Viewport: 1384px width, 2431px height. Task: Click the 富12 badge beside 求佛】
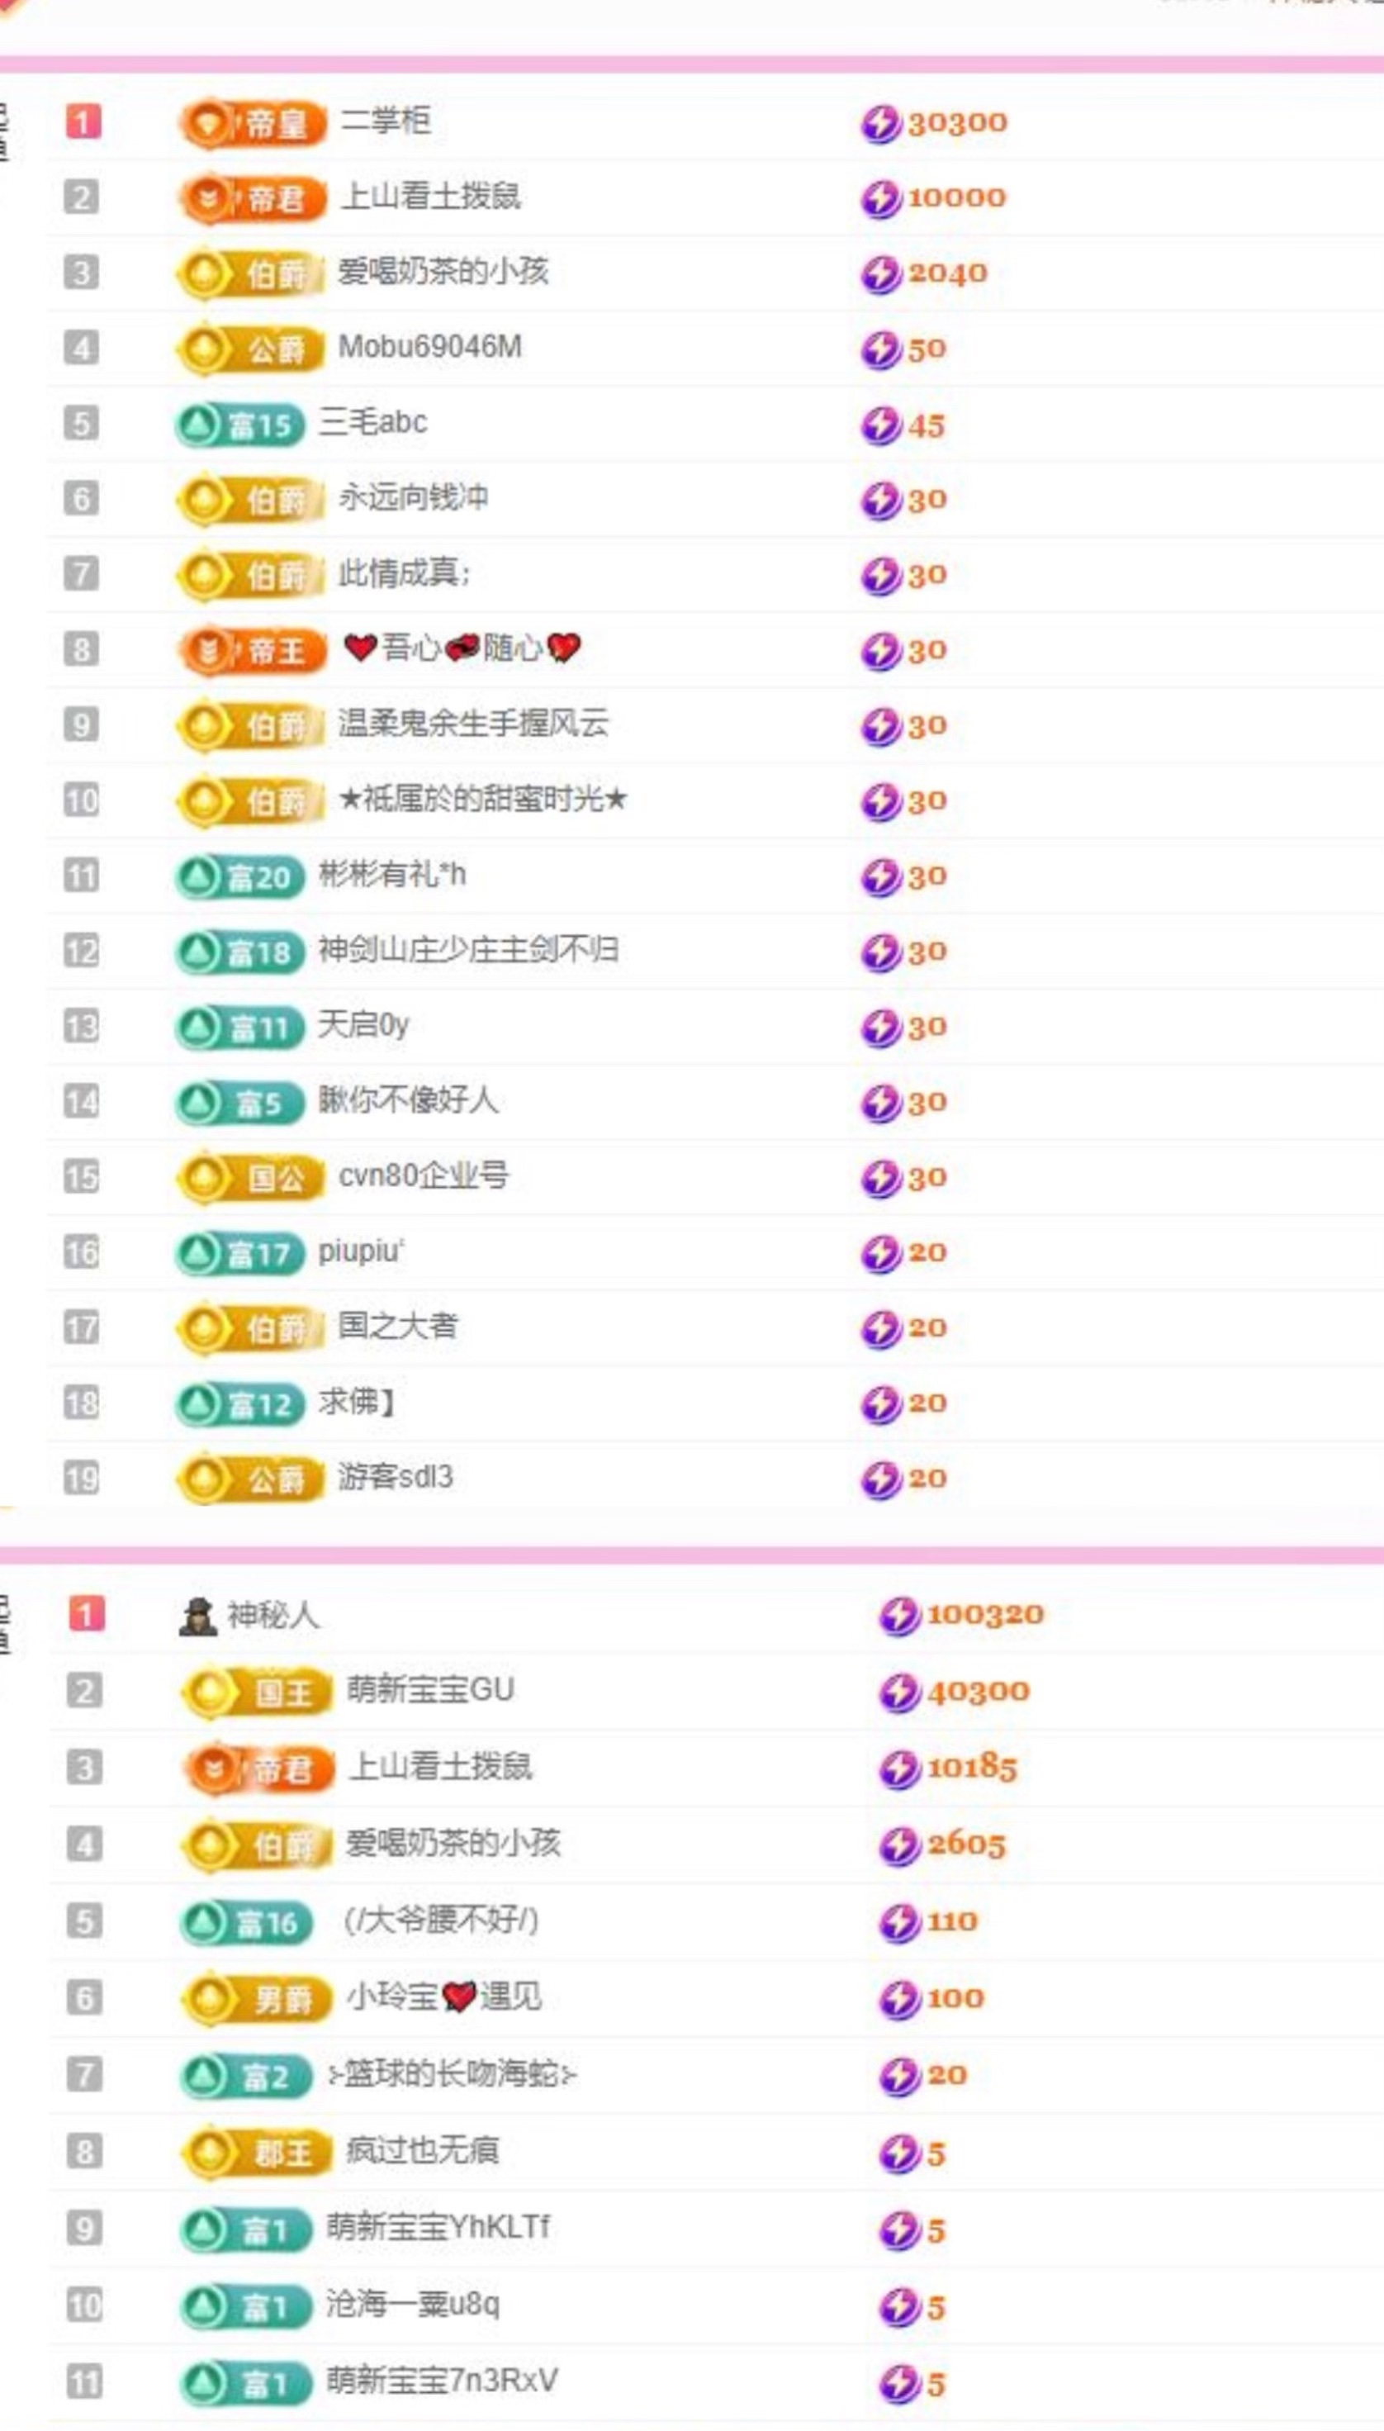pyautogui.click(x=240, y=1403)
